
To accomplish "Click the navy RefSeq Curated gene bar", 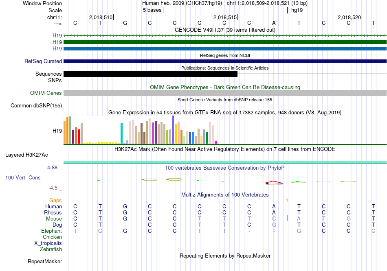I will (225, 61).
